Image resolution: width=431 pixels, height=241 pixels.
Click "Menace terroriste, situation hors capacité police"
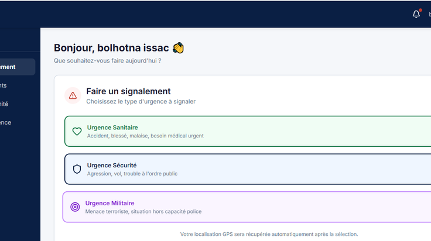143,211
